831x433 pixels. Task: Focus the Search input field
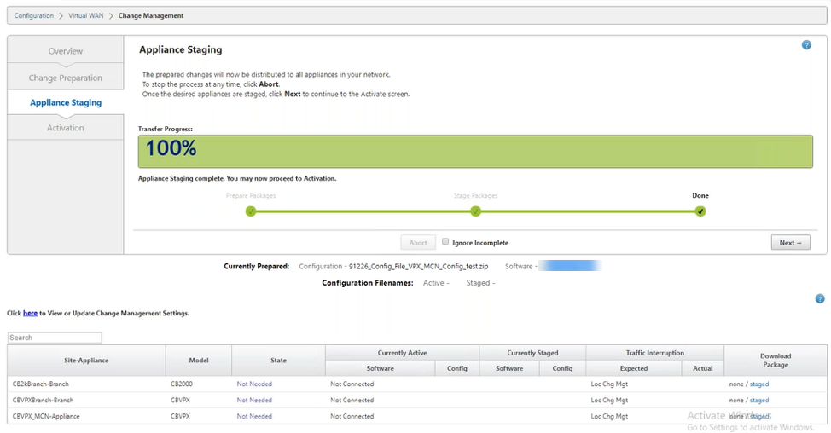tap(55, 338)
